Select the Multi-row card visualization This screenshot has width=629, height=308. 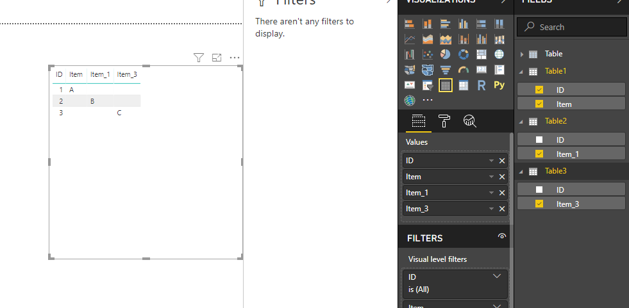(x=499, y=70)
